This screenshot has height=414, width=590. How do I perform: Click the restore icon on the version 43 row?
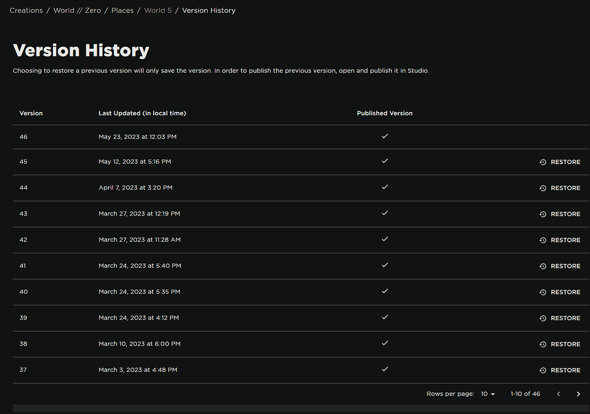543,214
